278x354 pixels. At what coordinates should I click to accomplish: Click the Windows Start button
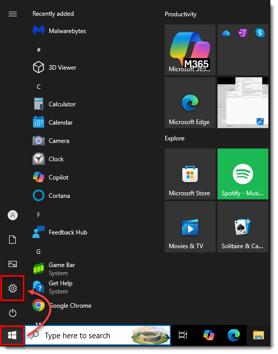pos(12,335)
